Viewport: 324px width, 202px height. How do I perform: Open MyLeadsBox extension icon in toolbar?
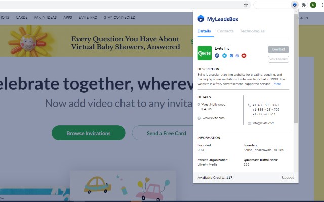(x=295, y=5)
